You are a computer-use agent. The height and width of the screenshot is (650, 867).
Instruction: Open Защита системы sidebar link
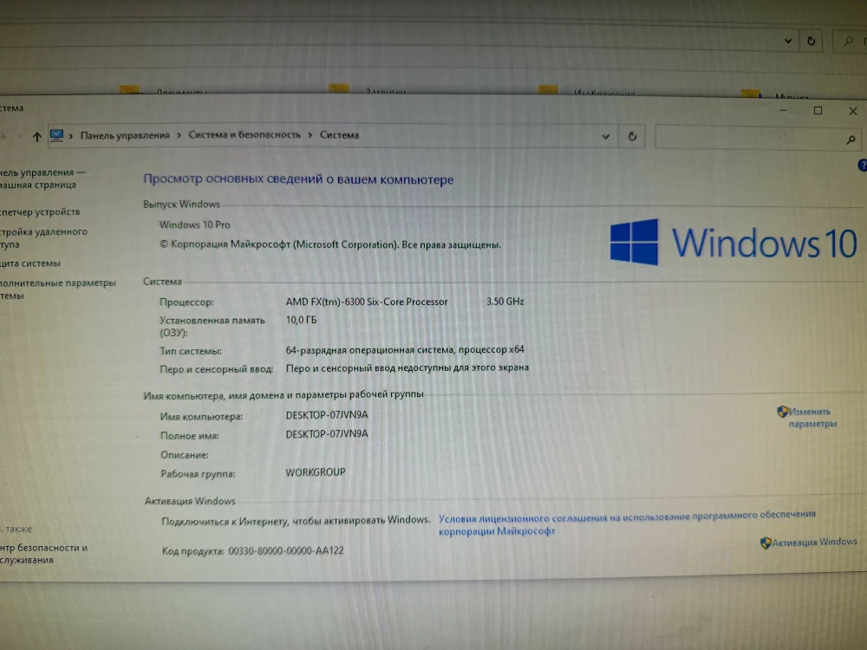click(31, 263)
